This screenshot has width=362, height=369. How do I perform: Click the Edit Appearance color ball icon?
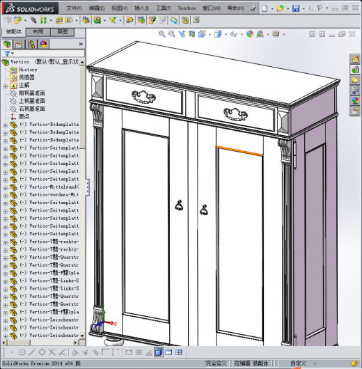(x=250, y=34)
